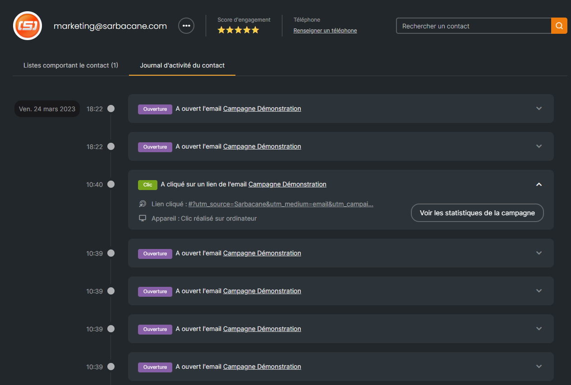The image size is (571, 385).
Task: Expand the first 10:39 opening entry
Action: [x=539, y=253]
